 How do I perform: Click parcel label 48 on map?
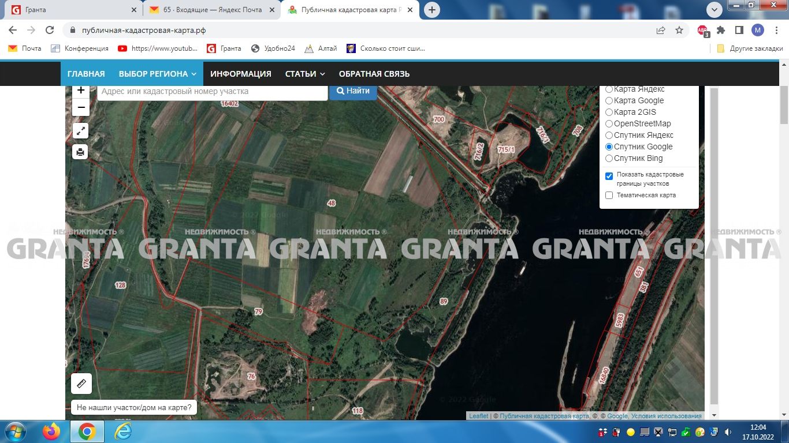[331, 203]
